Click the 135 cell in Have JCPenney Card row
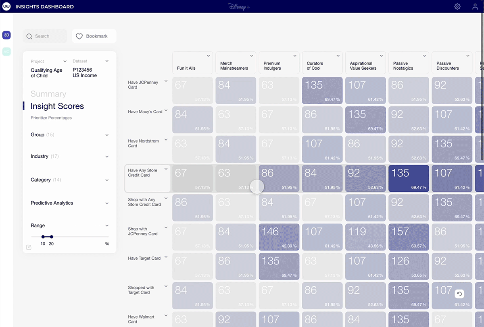Screen dimensions: 484x327 coord(322,91)
